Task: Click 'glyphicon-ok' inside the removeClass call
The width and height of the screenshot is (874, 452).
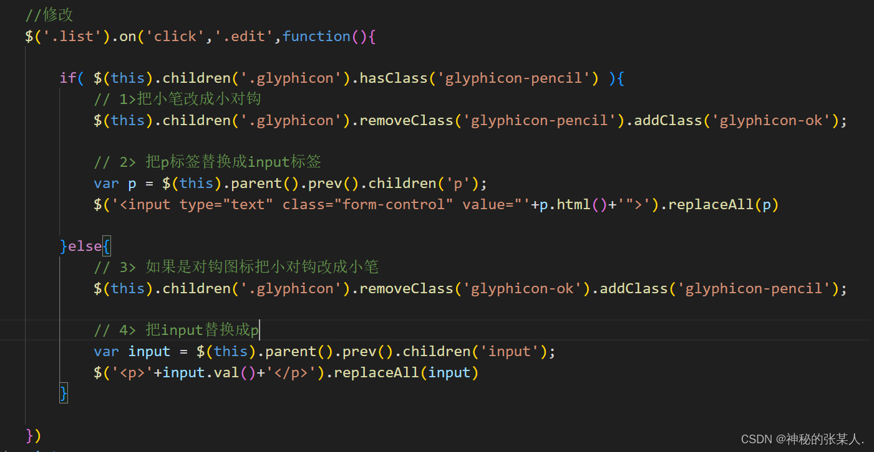Action: pyautogui.click(x=522, y=288)
